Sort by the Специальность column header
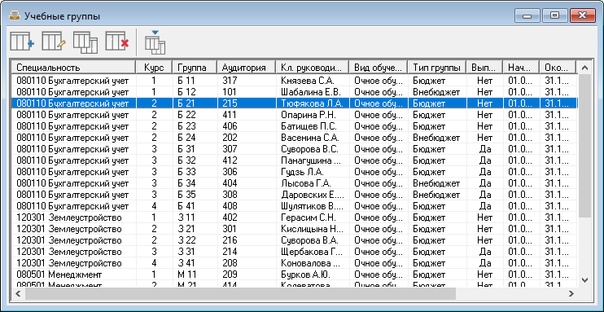Screen dimensions: 604x312 (x=73, y=67)
